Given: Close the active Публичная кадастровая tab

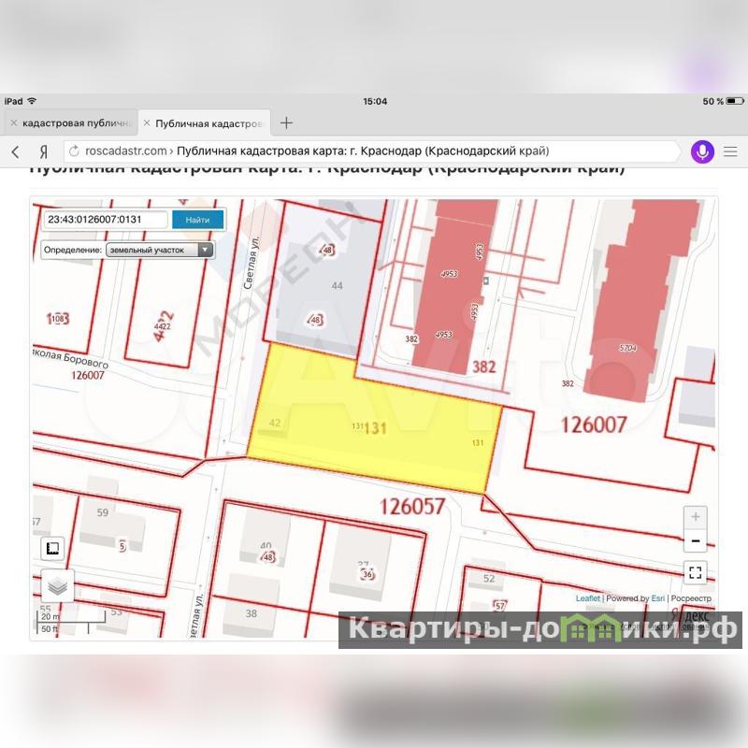Looking at the screenshot, I should point(146,123).
